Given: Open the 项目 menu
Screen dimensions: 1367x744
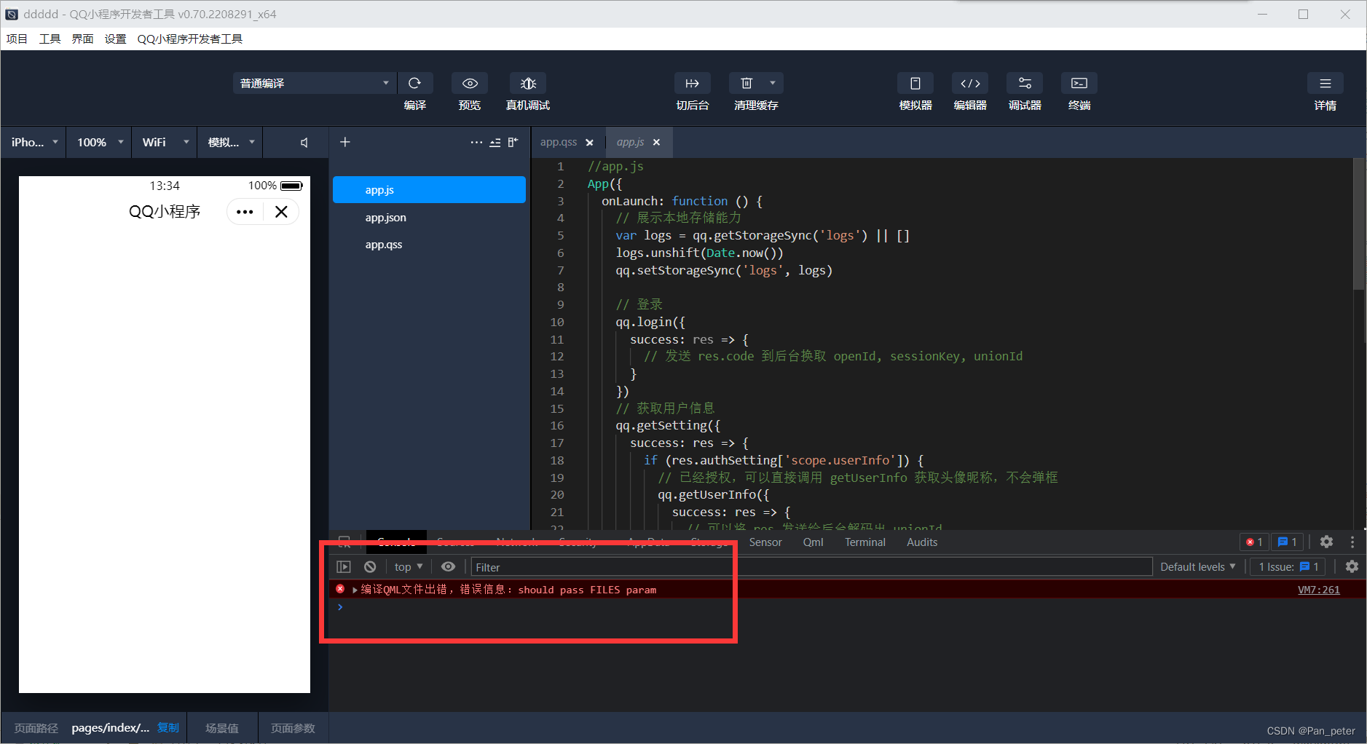Looking at the screenshot, I should click(17, 39).
